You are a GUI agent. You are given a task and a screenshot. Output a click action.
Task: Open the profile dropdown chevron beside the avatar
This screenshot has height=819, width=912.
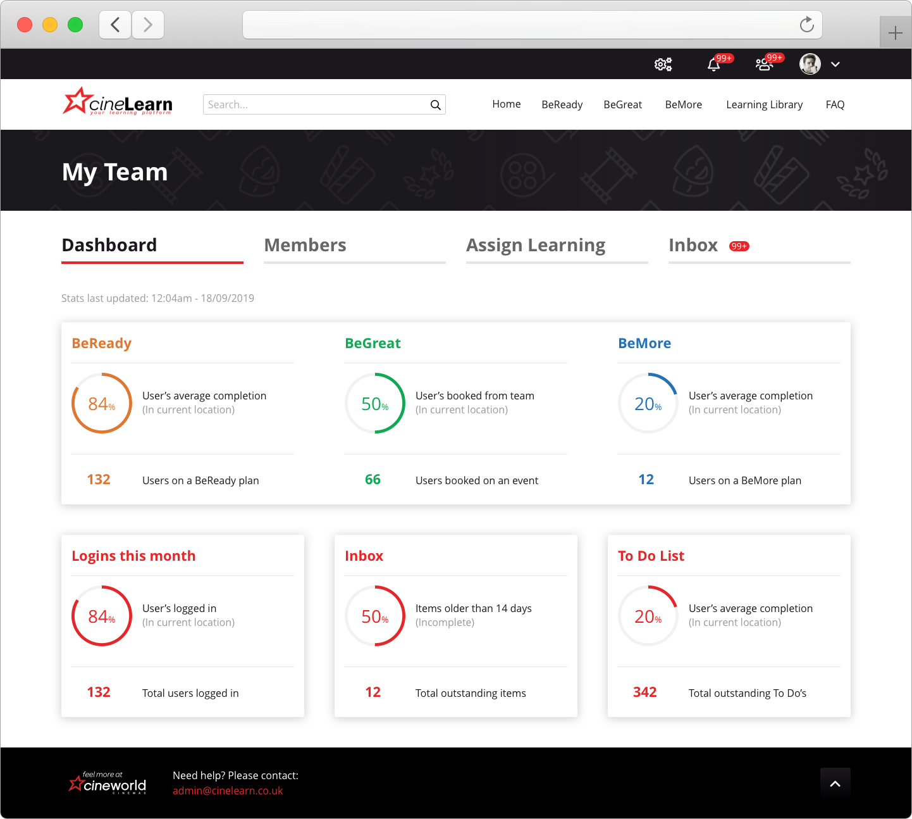835,65
